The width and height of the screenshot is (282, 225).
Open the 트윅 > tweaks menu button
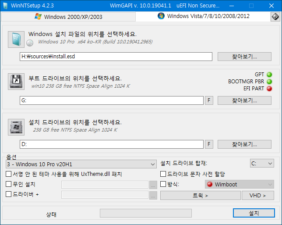(201, 196)
